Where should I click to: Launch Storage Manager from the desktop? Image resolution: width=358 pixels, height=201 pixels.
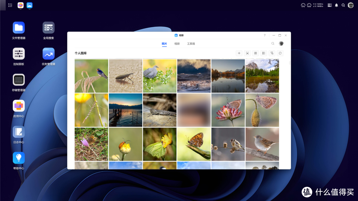point(19,80)
